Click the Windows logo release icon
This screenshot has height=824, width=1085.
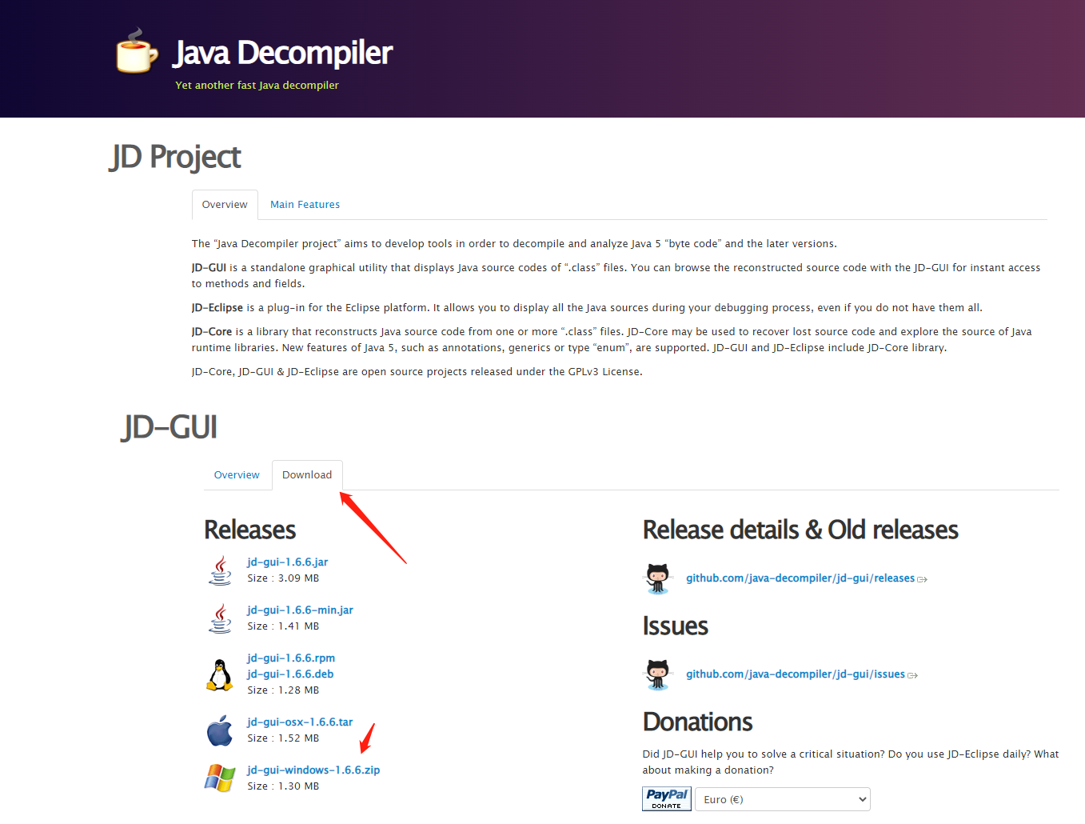(220, 778)
